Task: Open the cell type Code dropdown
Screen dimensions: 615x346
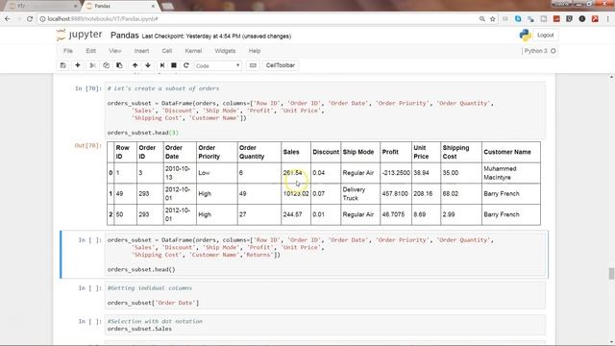Action: [x=218, y=65]
